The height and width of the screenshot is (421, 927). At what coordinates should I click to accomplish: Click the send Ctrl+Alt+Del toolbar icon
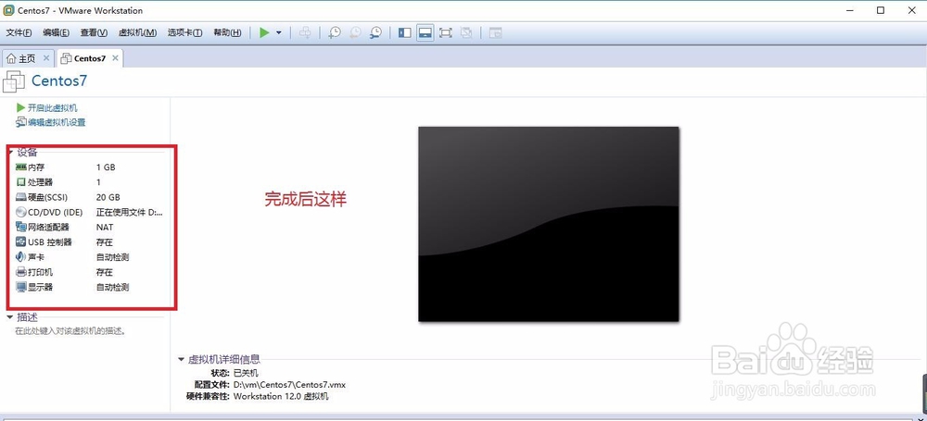(x=305, y=33)
